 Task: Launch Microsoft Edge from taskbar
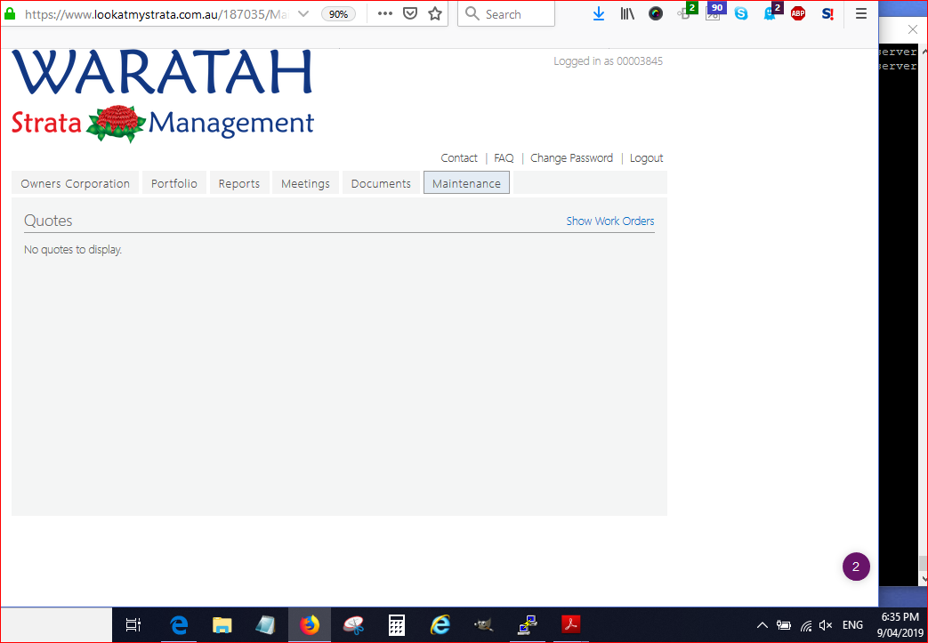(x=179, y=624)
